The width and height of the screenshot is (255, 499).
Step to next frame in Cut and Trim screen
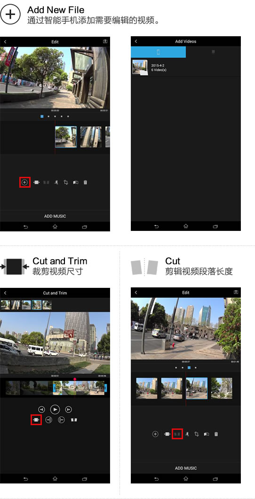tap(68, 409)
